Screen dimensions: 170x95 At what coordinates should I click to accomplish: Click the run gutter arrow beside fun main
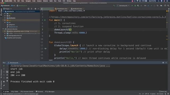45,20
